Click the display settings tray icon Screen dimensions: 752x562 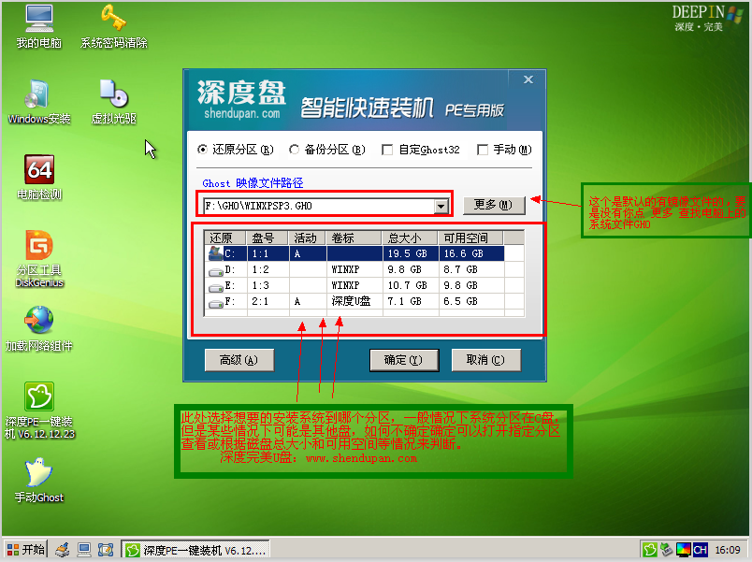tap(683, 549)
